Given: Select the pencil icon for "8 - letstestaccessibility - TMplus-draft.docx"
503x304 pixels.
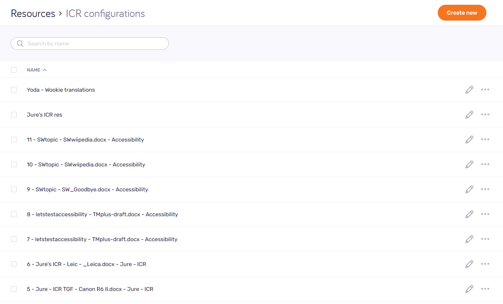Looking at the screenshot, I should (x=469, y=214).
